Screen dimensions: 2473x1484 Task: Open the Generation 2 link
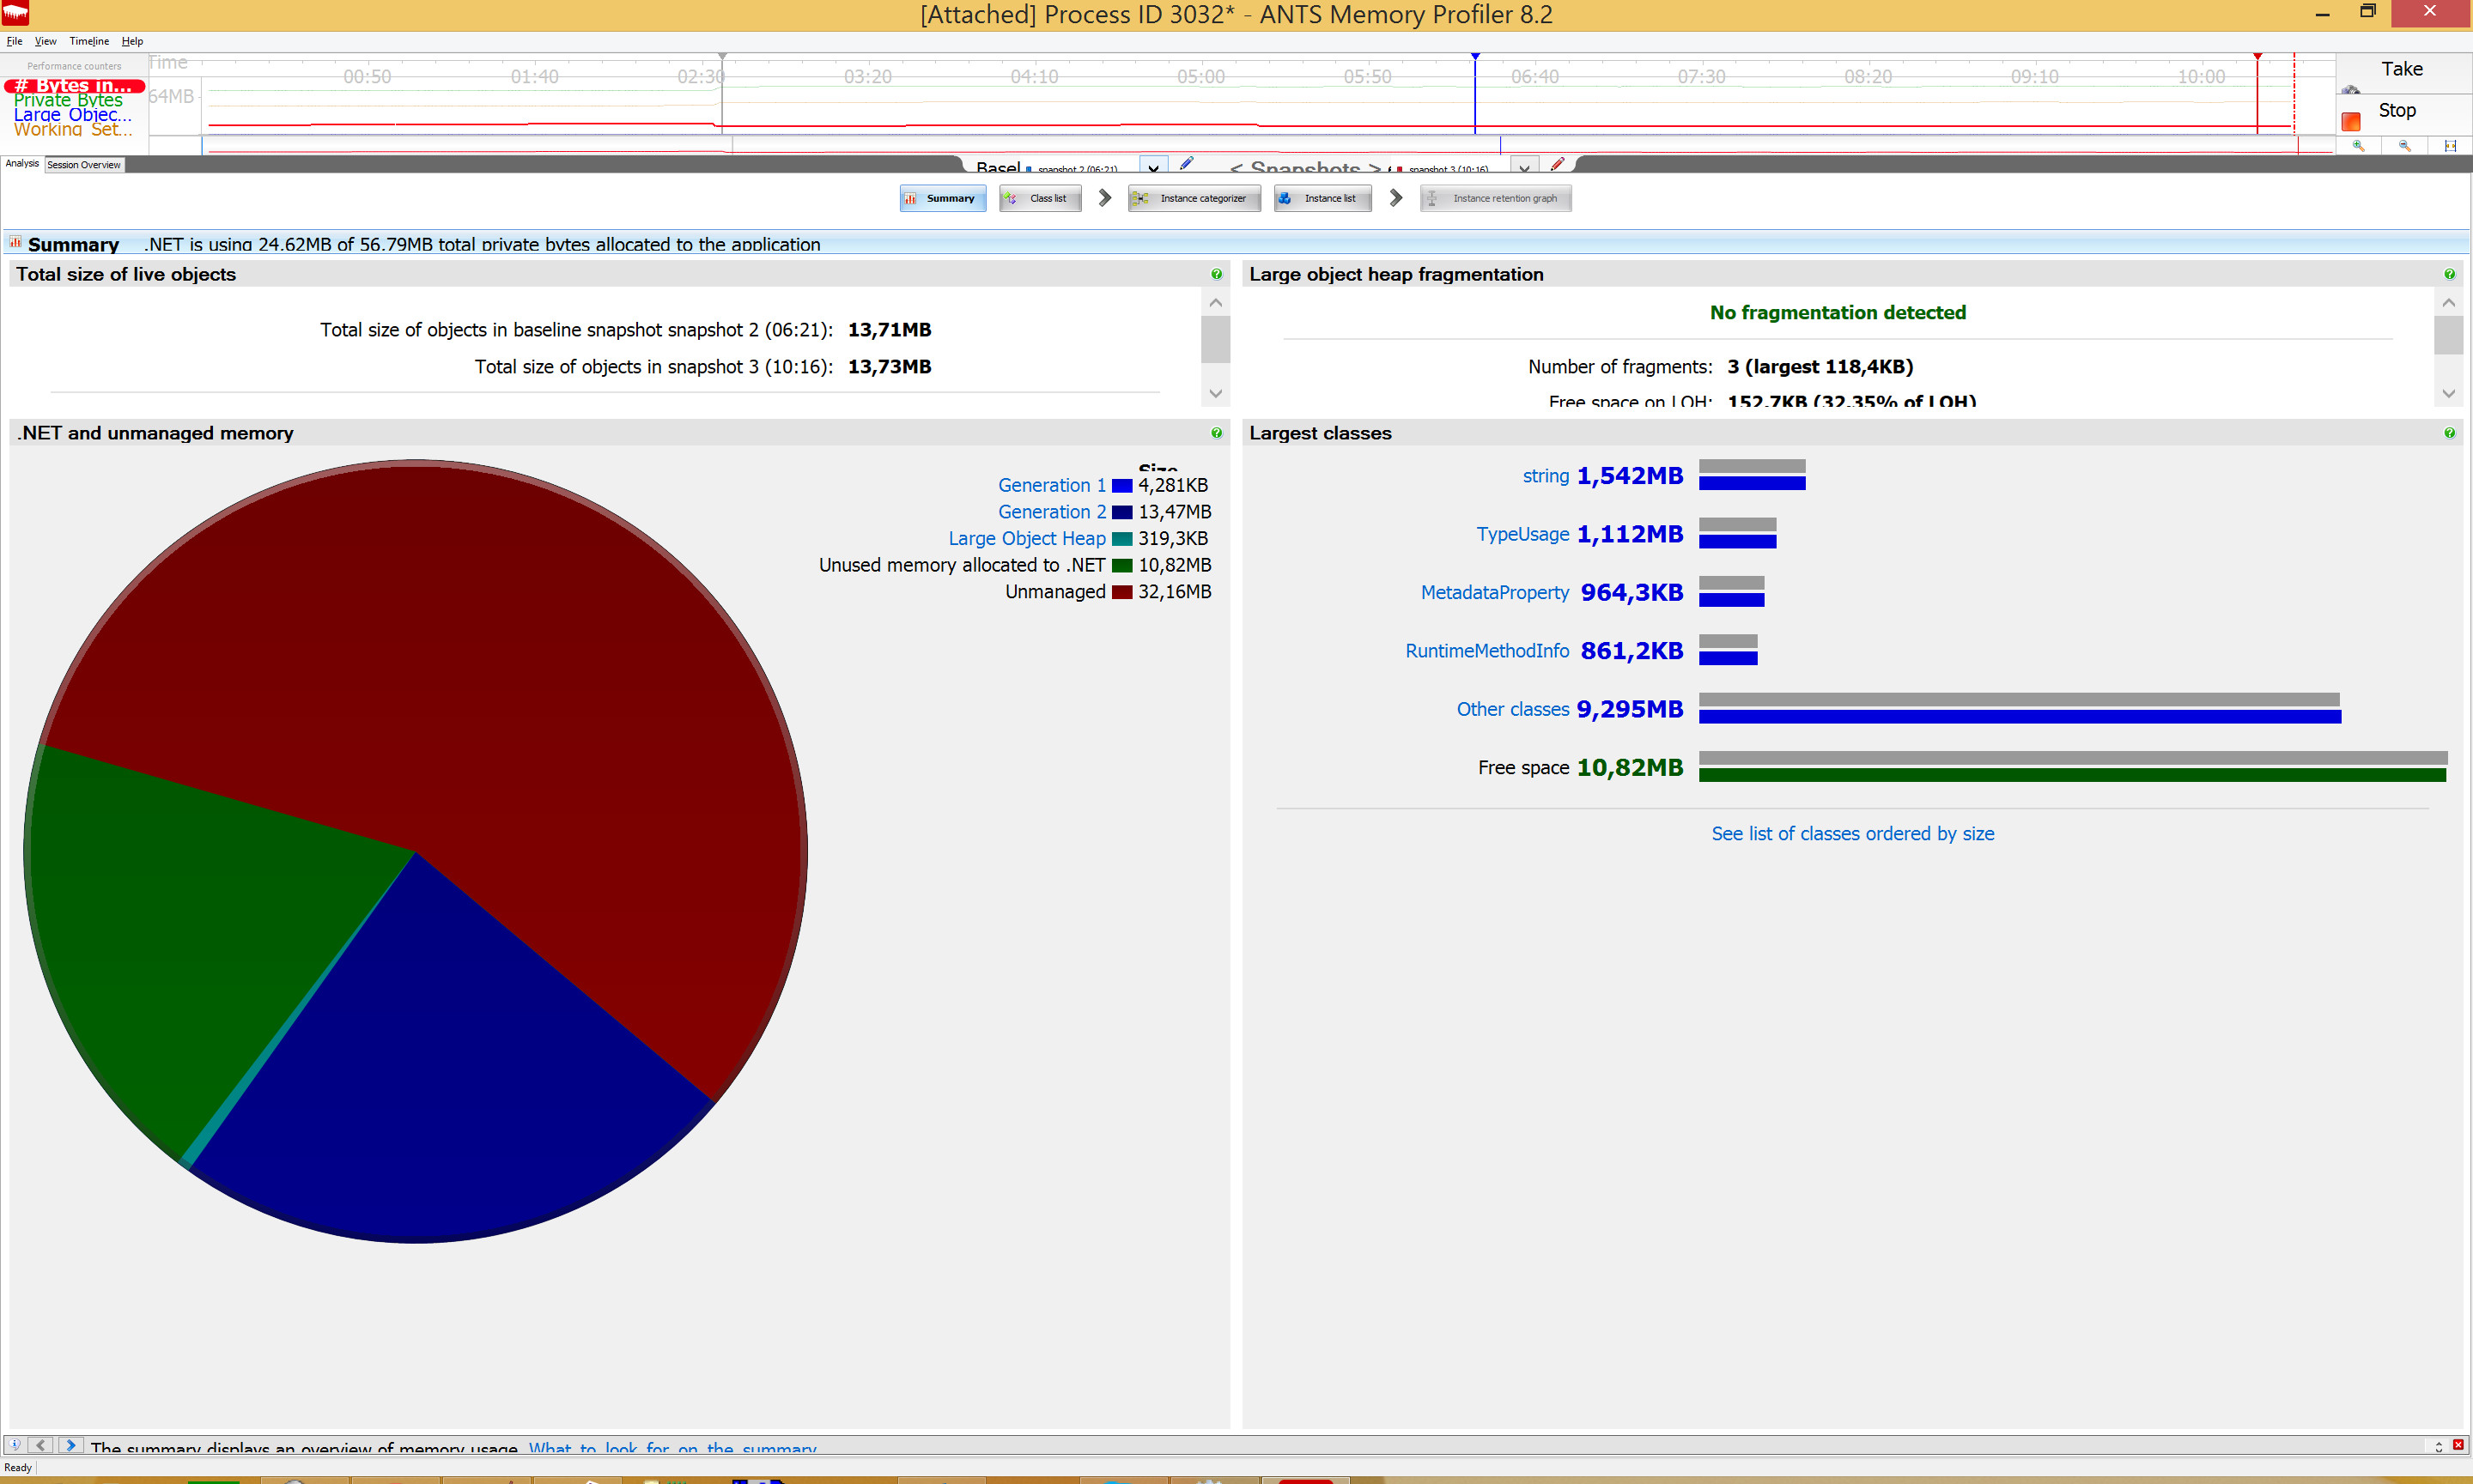[1051, 512]
